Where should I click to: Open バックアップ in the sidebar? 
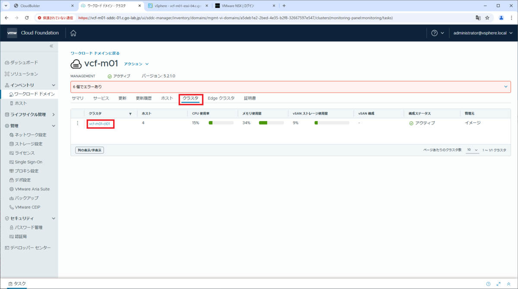tap(24, 198)
